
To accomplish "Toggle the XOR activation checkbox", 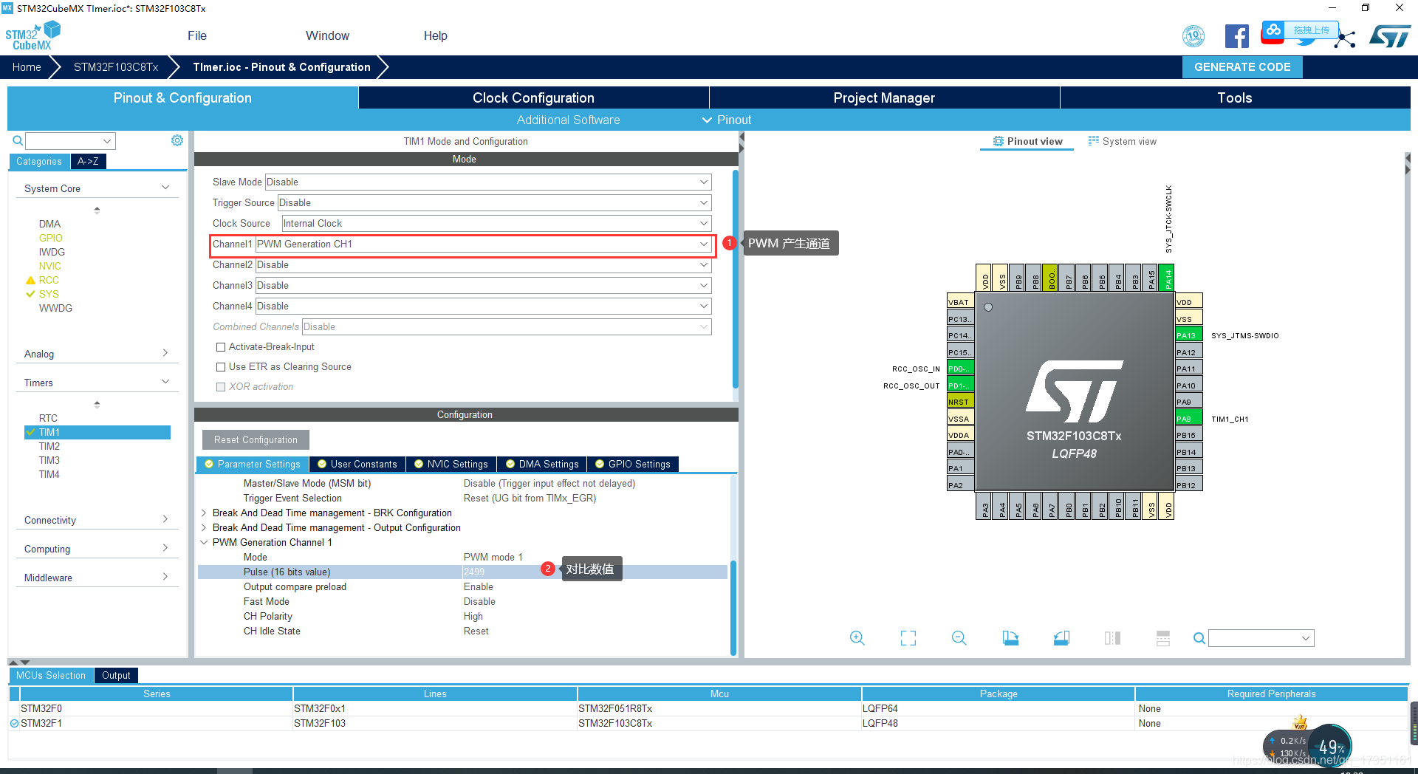I will click(220, 387).
